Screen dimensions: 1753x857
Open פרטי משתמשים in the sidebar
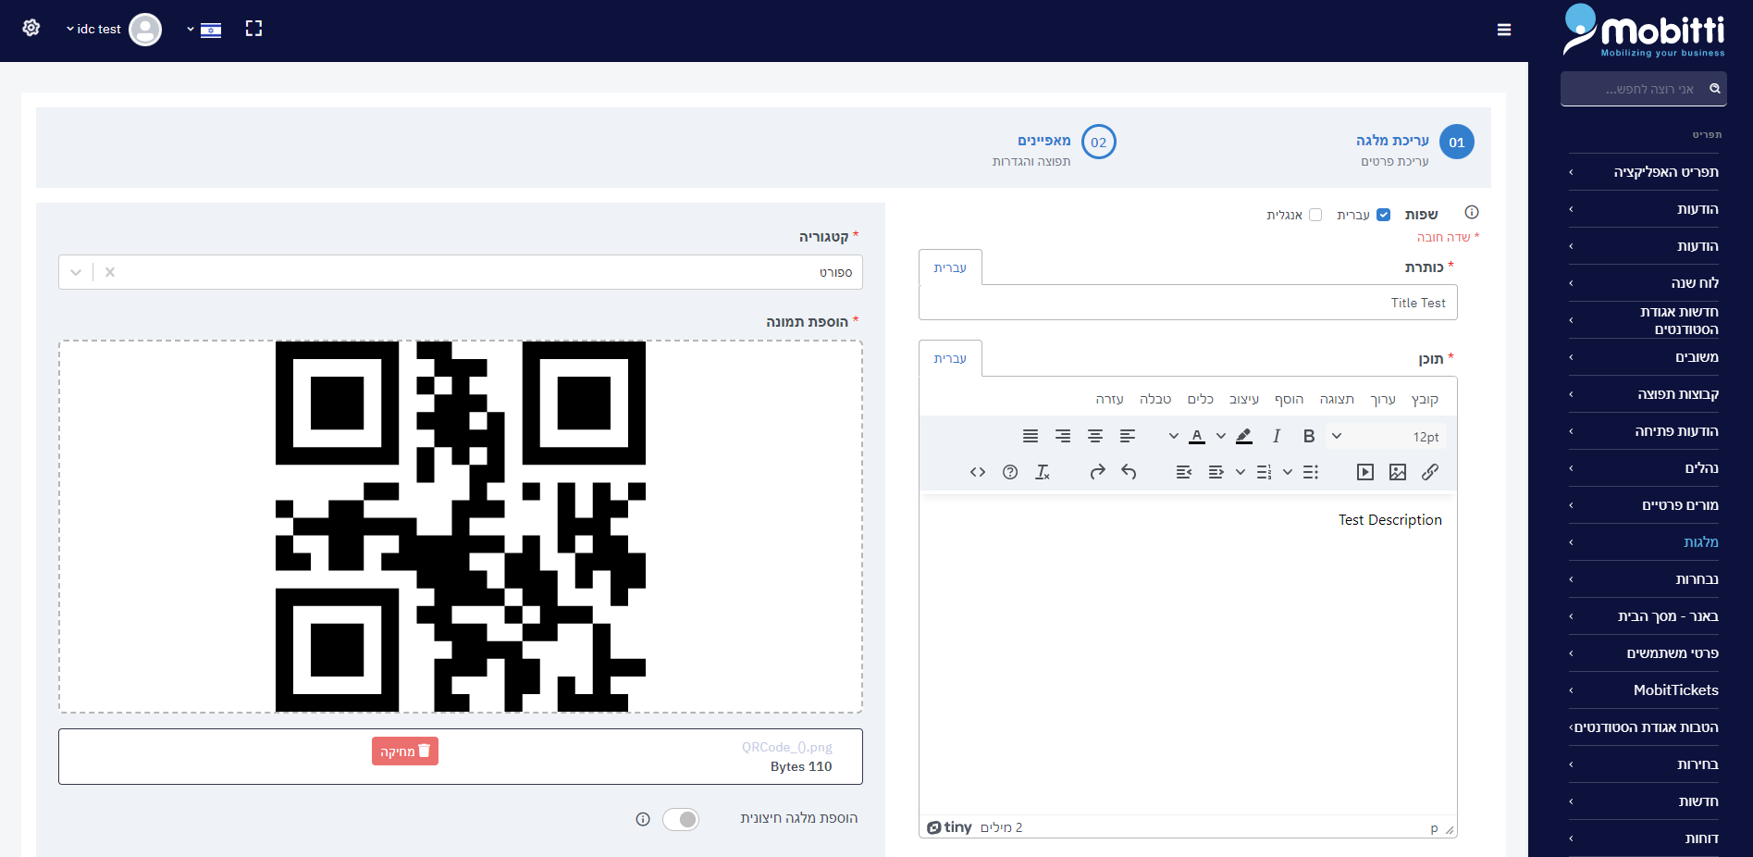1644,653
